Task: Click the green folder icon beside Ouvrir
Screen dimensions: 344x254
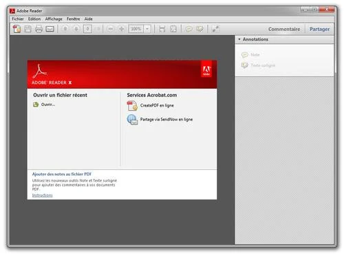Action: point(36,105)
